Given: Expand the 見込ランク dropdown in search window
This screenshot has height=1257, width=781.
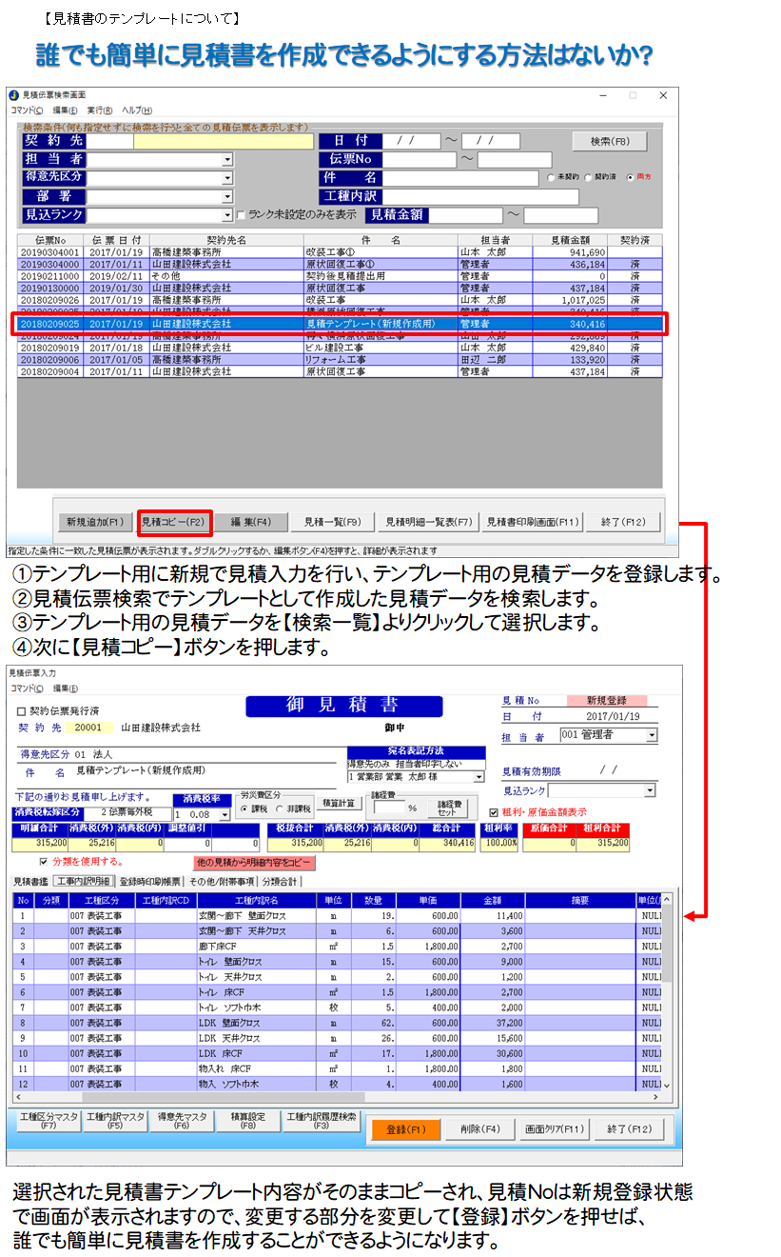Looking at the screenshot, I should [227, 215].
